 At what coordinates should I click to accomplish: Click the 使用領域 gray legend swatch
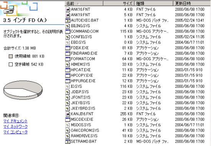[x=11, y=56]
